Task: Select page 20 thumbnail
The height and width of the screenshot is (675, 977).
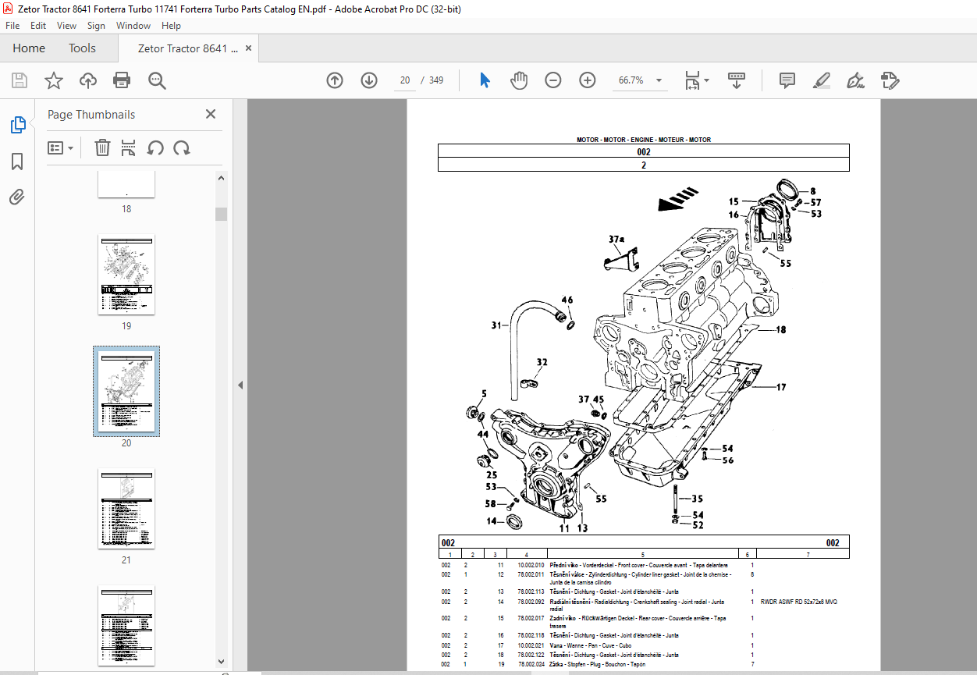Action: 126,391
